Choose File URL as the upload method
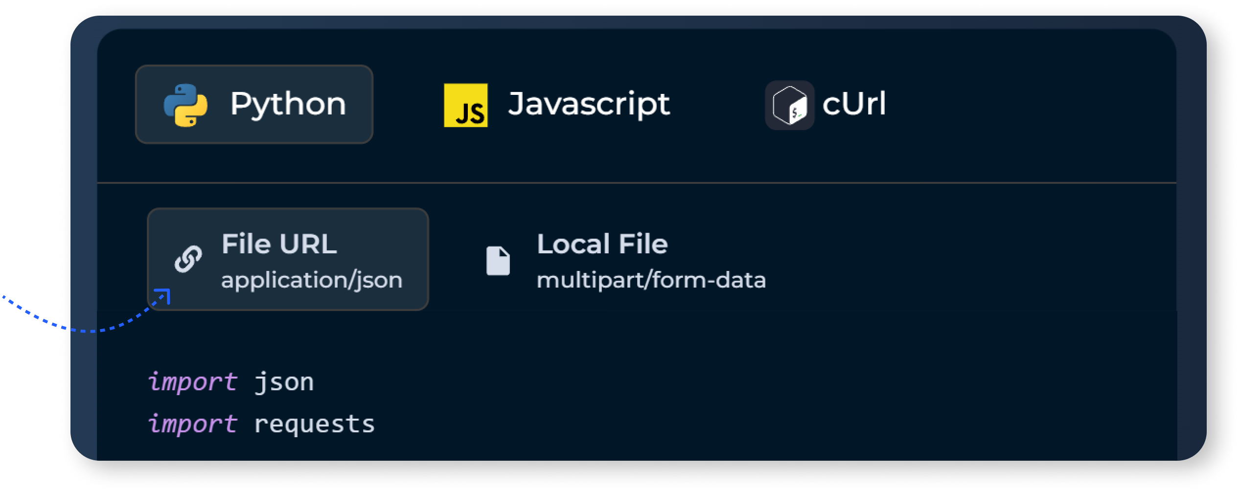 click(289, 259)
